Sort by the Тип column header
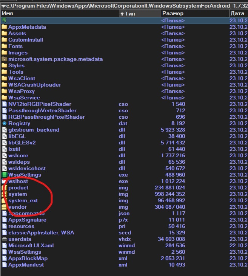 140,13
